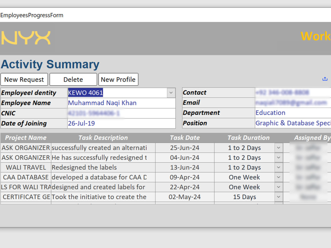Click the '15 Days' duration value
Screen dimensions: 331x248
coord(245,197)
